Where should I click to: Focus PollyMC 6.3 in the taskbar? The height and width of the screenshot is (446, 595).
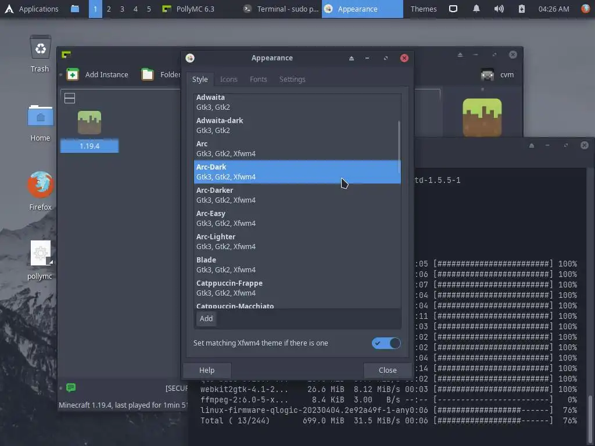coord(188,9)
